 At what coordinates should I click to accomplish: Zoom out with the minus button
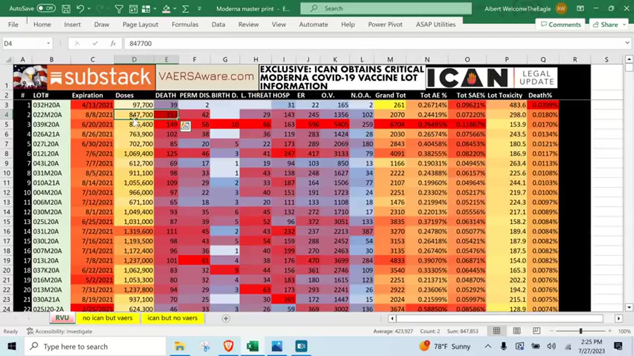551,331
